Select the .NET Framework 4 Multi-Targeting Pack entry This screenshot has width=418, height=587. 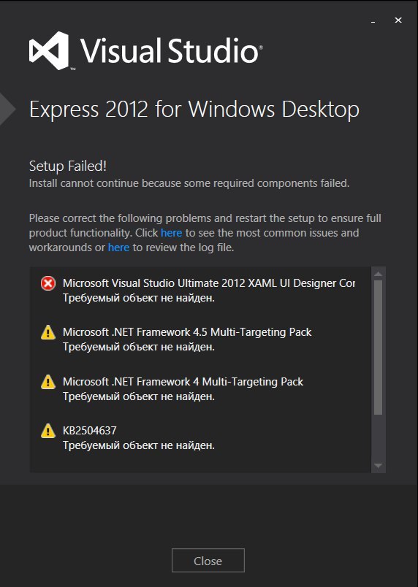[200, 388]
